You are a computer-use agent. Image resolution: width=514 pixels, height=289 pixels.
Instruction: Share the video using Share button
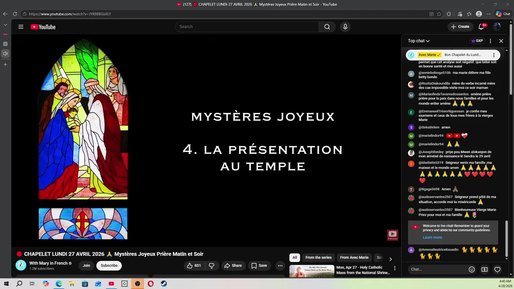point(233,265)
